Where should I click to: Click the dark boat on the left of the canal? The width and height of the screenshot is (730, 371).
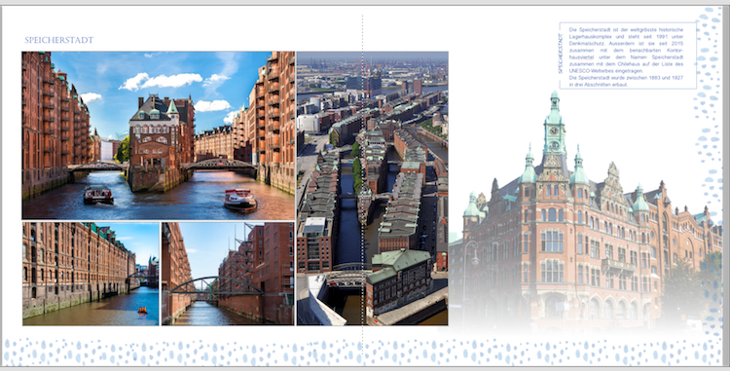(98, 195)
